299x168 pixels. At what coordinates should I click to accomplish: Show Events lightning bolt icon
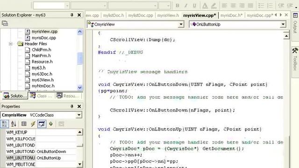33,124
